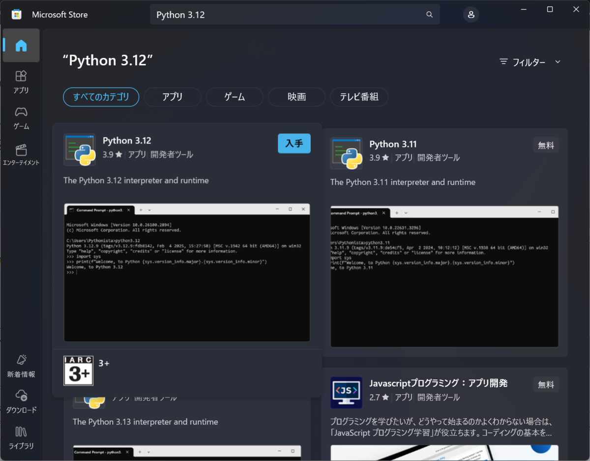Select the ゲーム category filter tab

tap(235, 97)
